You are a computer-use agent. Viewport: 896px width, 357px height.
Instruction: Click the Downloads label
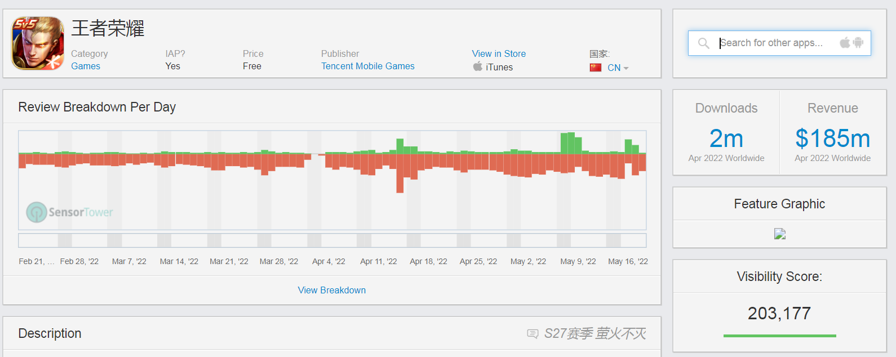tap(726, 108)
